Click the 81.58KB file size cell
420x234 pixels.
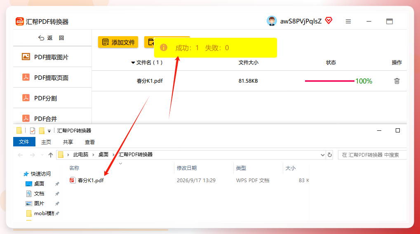[248, 81]
